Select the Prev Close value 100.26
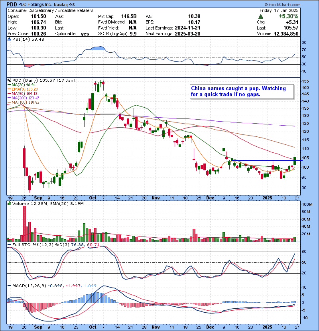Viewport: 319px width, 331px height. click(38, 34)
